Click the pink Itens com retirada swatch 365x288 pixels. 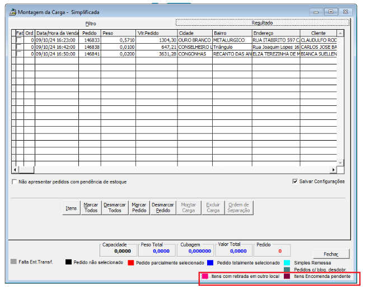pos(205,276)
